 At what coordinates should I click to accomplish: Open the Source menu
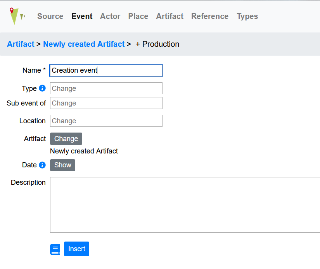pos(50,16)
